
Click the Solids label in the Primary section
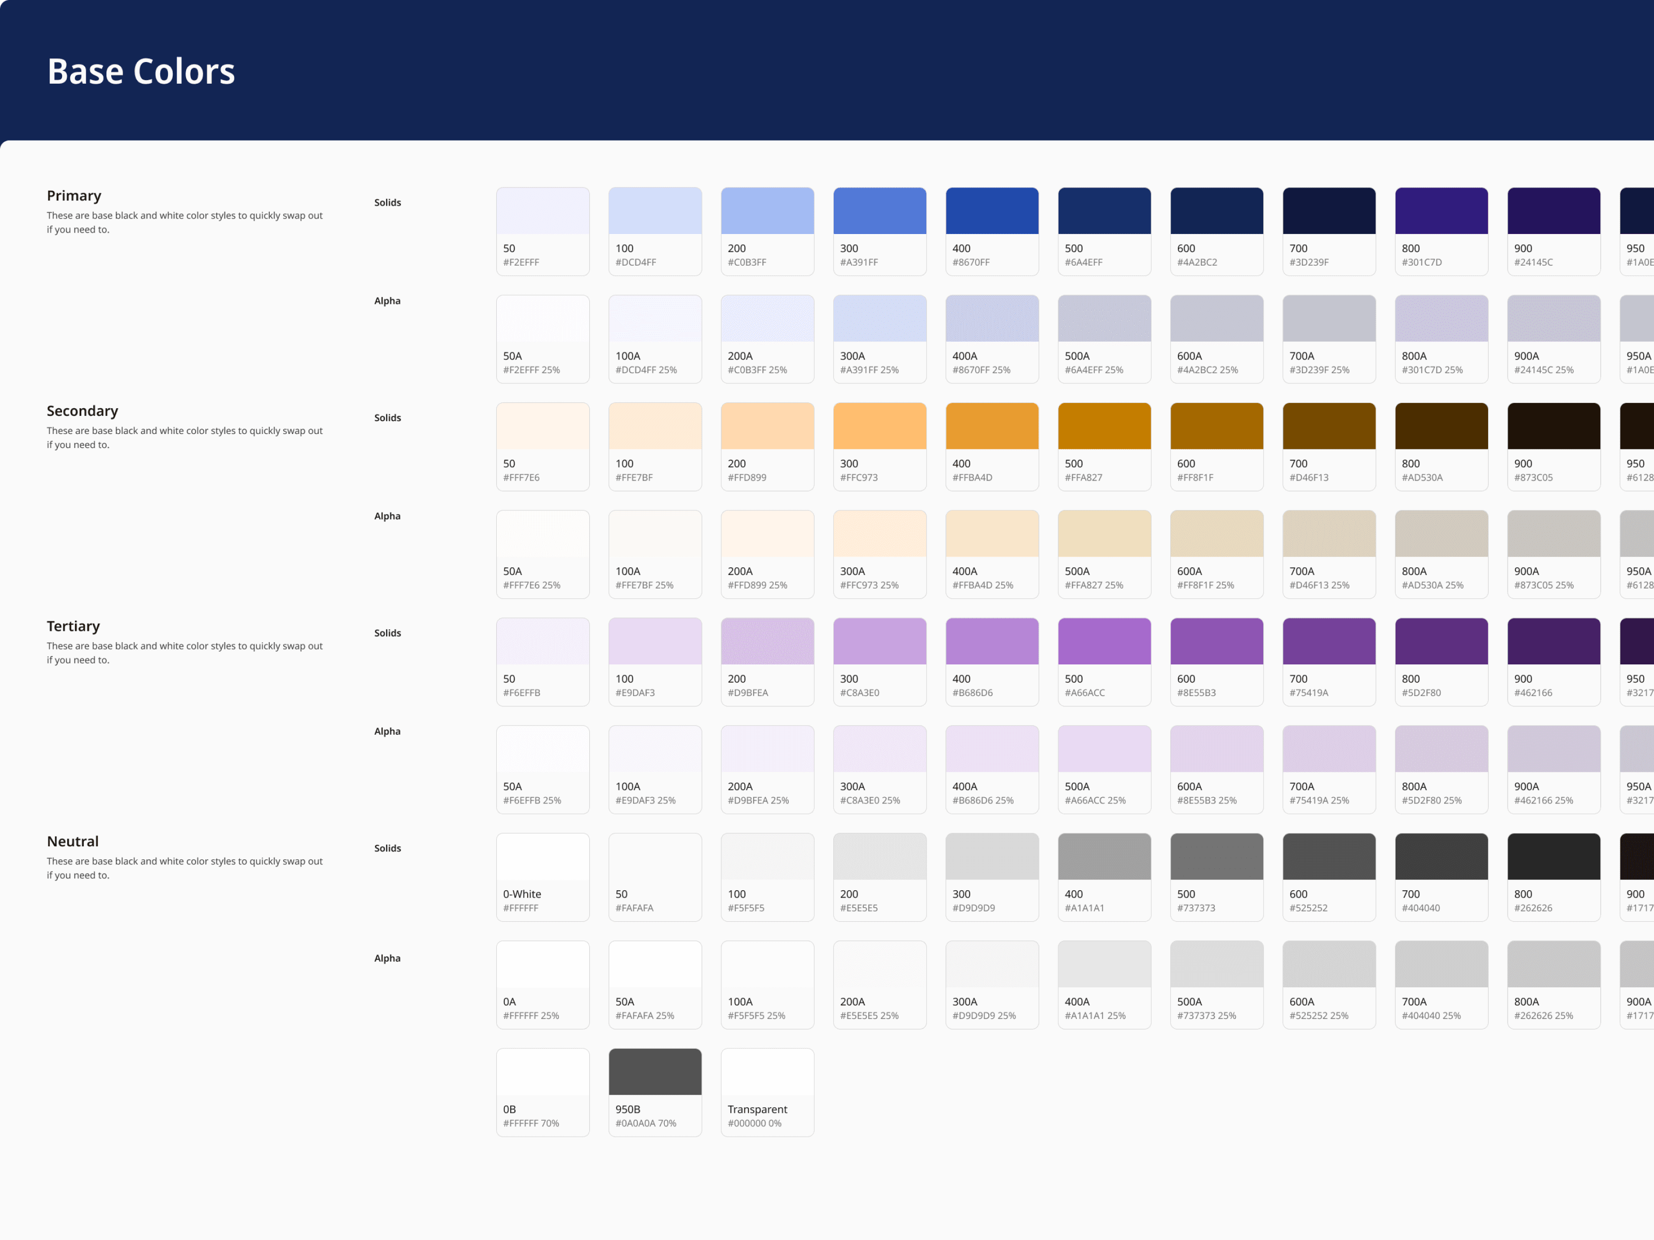click(x=387, y=203)
